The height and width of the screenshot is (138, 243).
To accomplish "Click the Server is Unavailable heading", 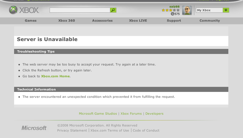I will [x=47, y=39].
